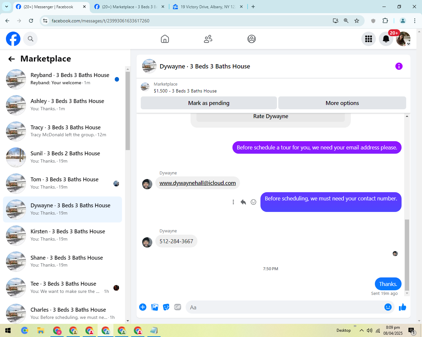This screenshot has height=337, width=422.
Task: Open Windows Start menu
Action: [x=8, y=330]
